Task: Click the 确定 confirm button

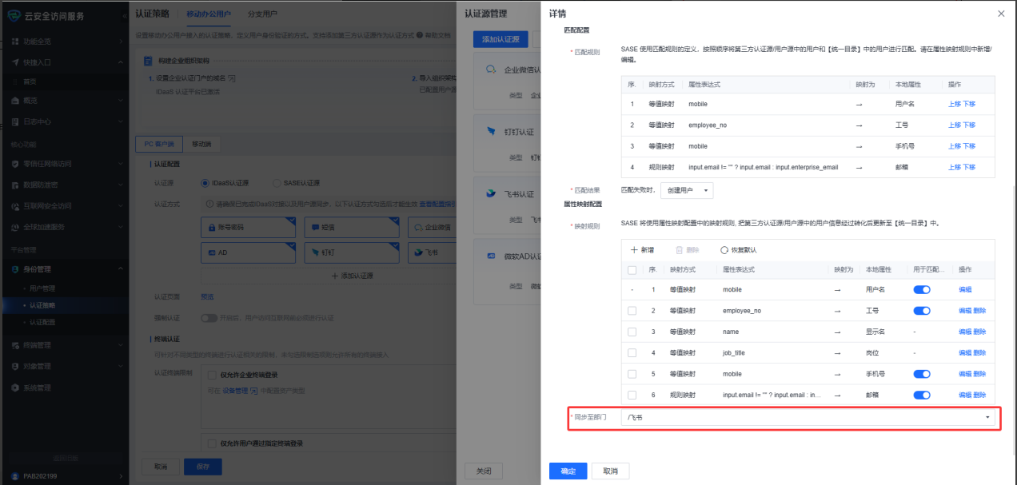Action: point(568,471)
